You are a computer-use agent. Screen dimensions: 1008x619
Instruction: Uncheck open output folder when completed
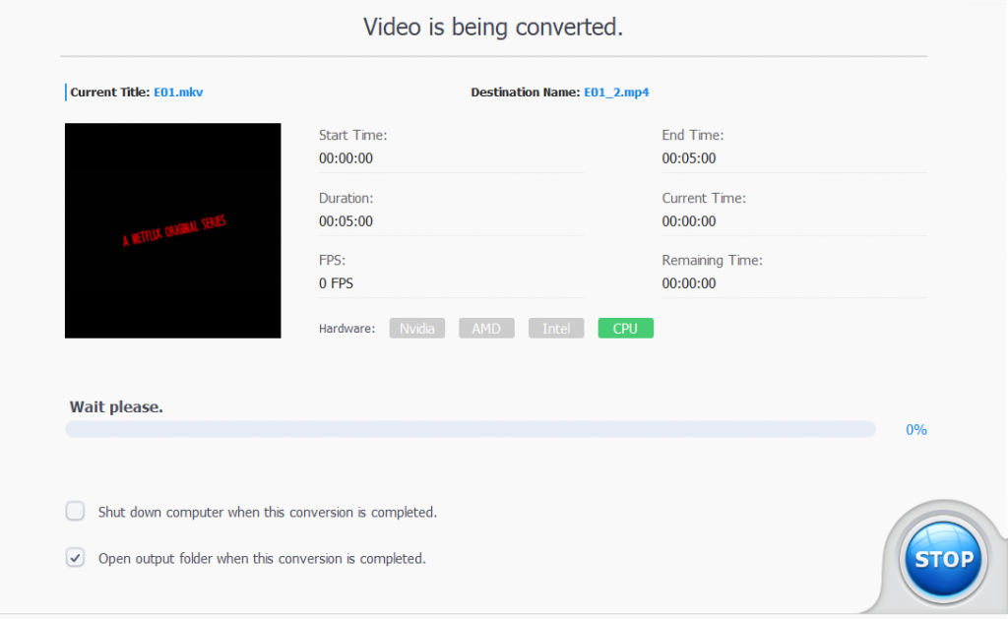pyautogui.click(x=75, y=557)
